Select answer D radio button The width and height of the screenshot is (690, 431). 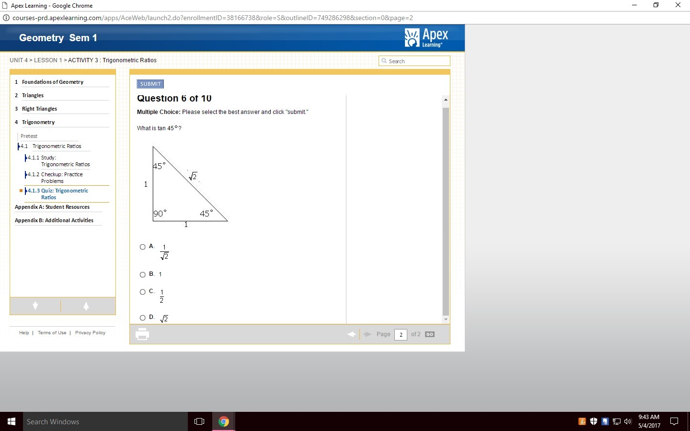point(142,318)
